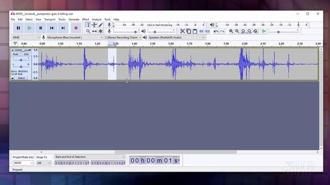Click the Pause transport button
The height and width of the screenshot is (185, 330).
19,28
